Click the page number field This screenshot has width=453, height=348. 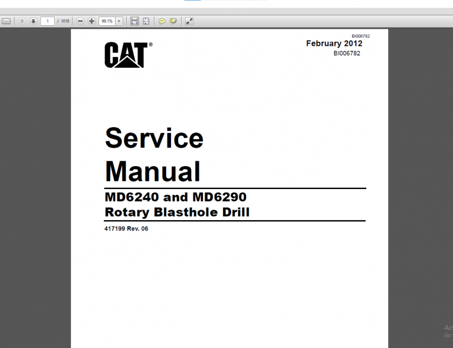pos(47,21)
